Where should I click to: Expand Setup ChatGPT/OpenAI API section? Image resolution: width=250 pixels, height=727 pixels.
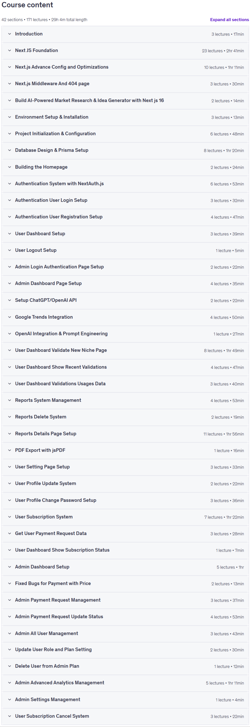(x=125, y=300)
